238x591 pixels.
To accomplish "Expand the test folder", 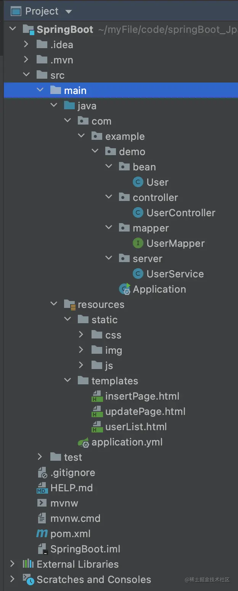I will (40, 457).
